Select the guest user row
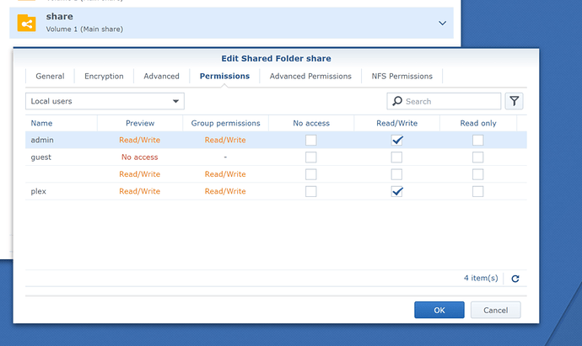The image size is (582, 346). tap(276, 157)
